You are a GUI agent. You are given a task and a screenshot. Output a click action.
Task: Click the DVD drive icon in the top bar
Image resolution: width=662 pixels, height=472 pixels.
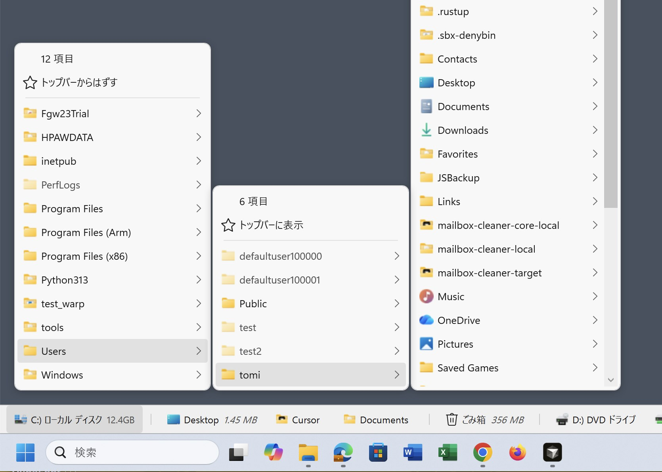(x=562, y=419)
